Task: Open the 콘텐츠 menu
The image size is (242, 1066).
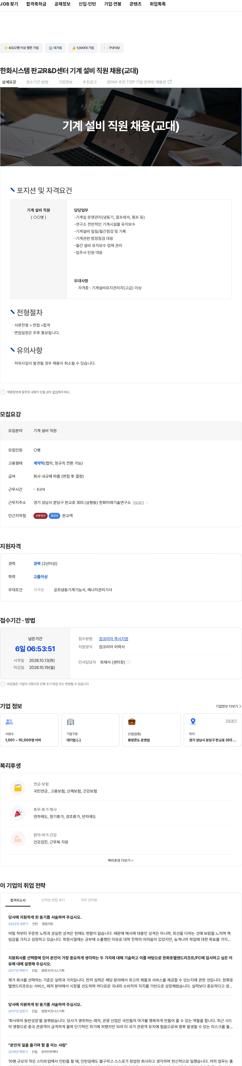Action: click(x=135, y=4)
